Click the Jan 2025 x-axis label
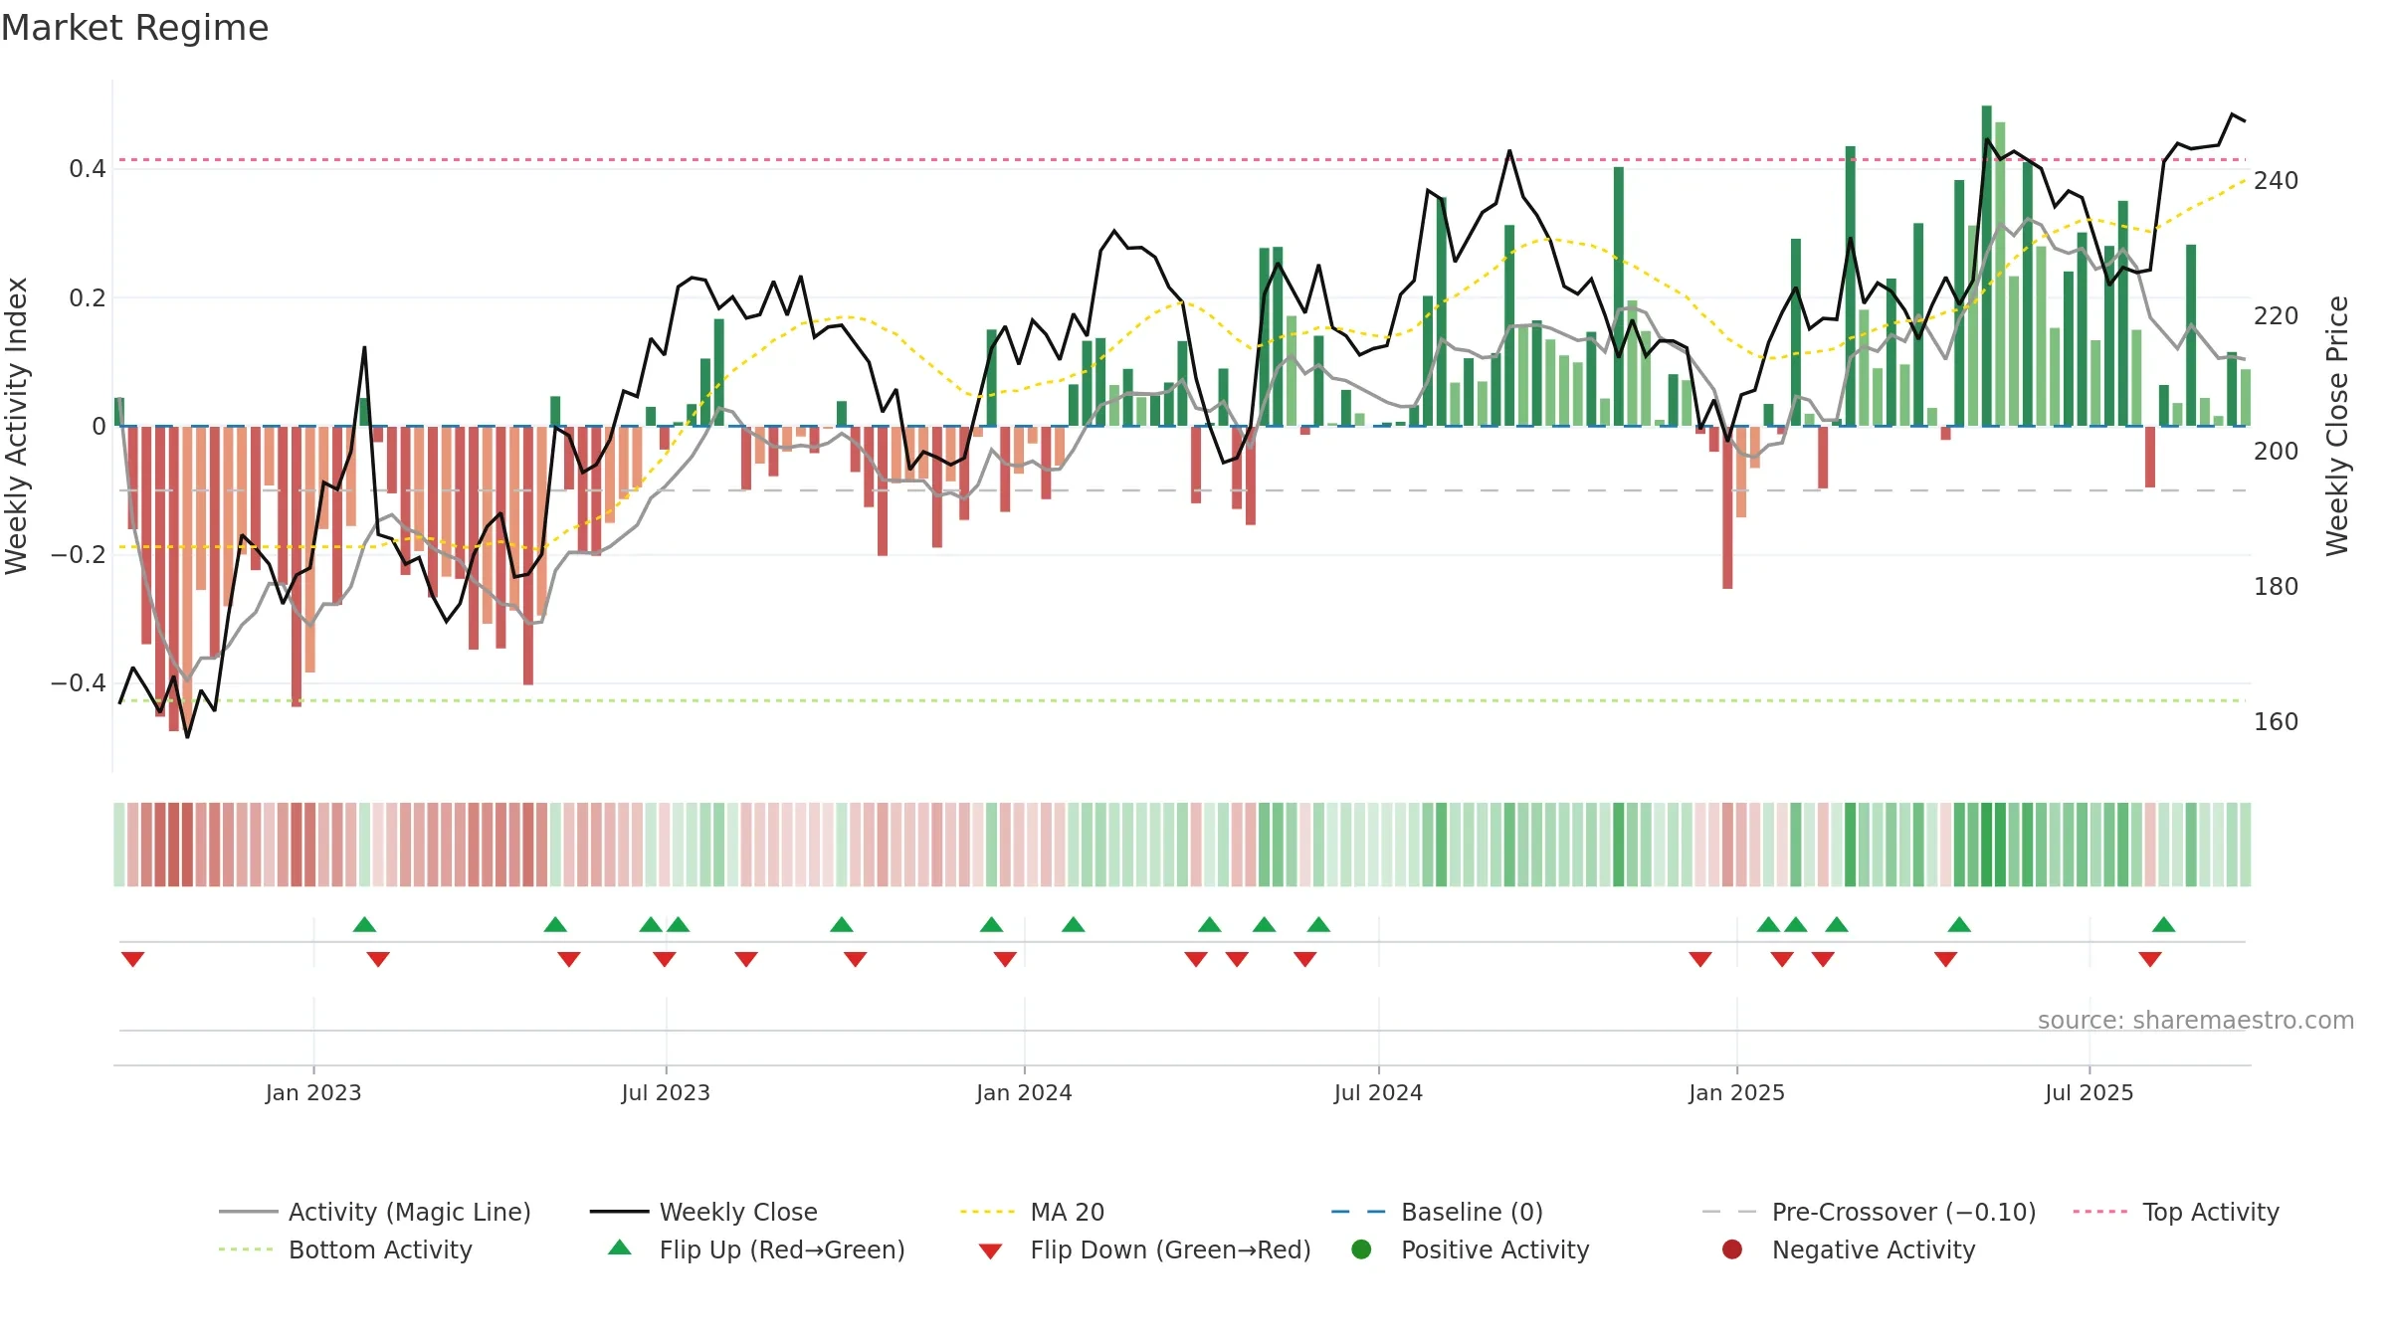This screenshot has width=2388, height=1343. [1736, 1092]
